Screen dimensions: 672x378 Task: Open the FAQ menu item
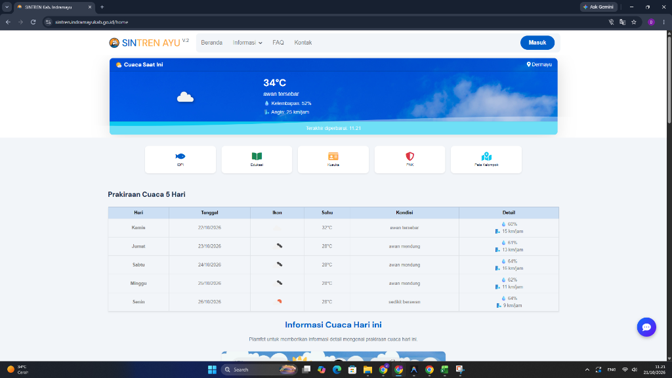pyautogui.click(x=278, y=43)
